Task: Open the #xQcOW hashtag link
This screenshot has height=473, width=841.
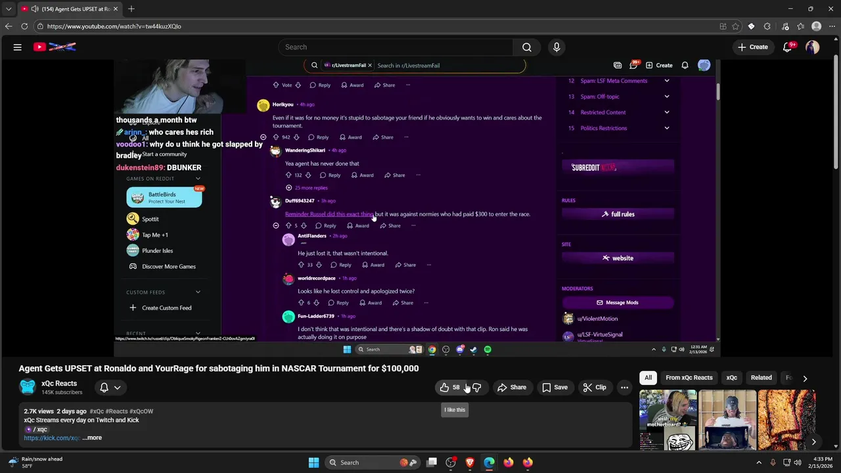Action: (x=141, y=411)
